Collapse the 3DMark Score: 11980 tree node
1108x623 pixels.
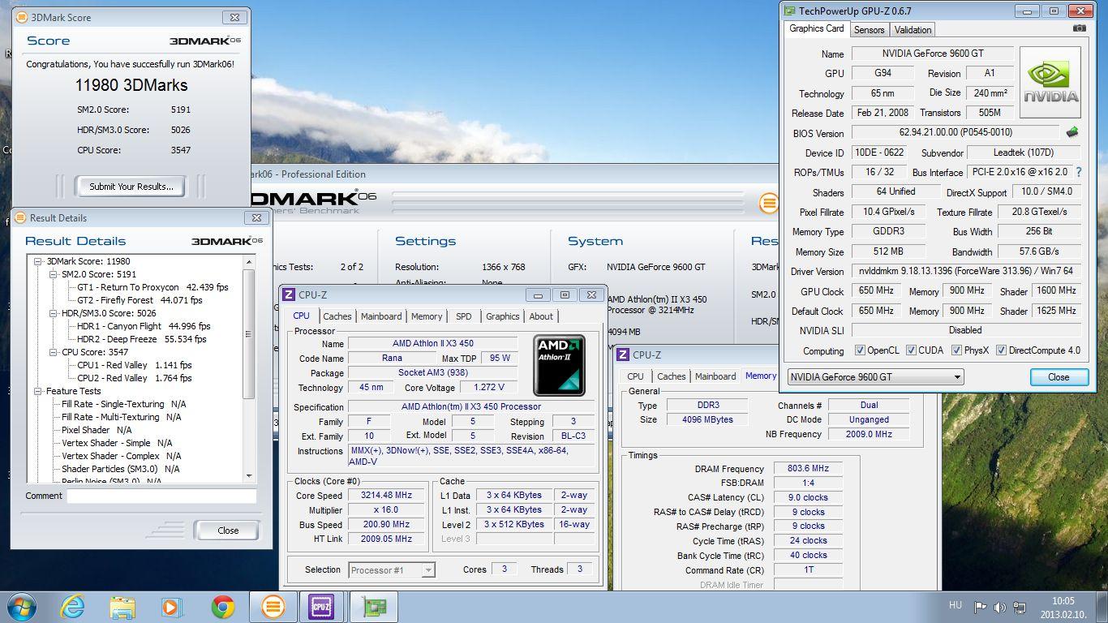tap(38, 261)
